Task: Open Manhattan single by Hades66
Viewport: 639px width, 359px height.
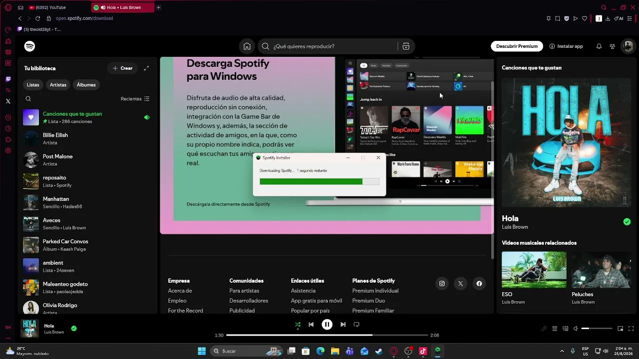Action: [x=87, y=202]
